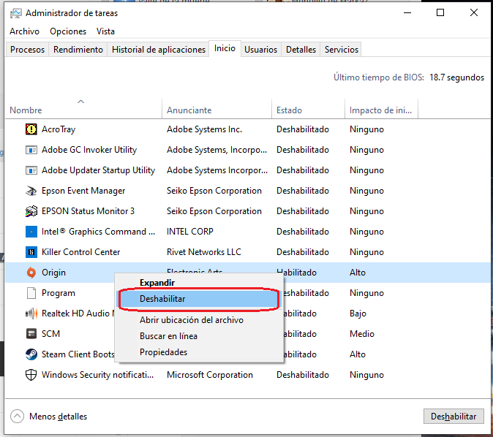
Task: Select the Killer Control Center entry
Action: (x=80, y=252)
